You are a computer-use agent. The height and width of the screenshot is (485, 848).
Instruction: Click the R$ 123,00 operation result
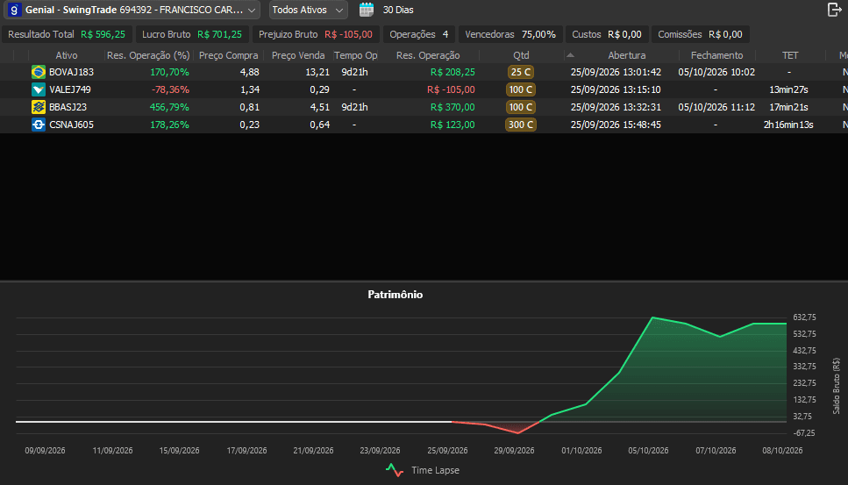coord(453,125)
